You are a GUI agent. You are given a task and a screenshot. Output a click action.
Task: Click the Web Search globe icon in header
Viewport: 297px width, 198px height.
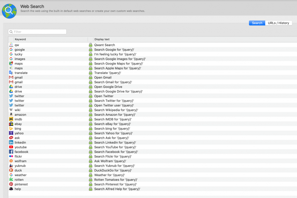pyautogui.click(x=9, y=11)
